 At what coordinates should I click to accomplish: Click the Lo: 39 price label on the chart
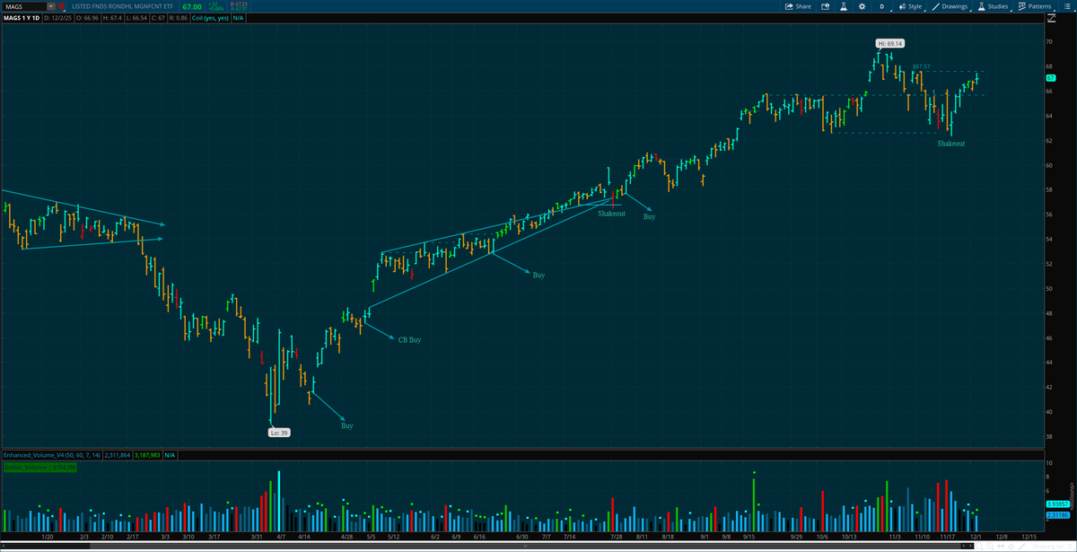coord(278,432)
